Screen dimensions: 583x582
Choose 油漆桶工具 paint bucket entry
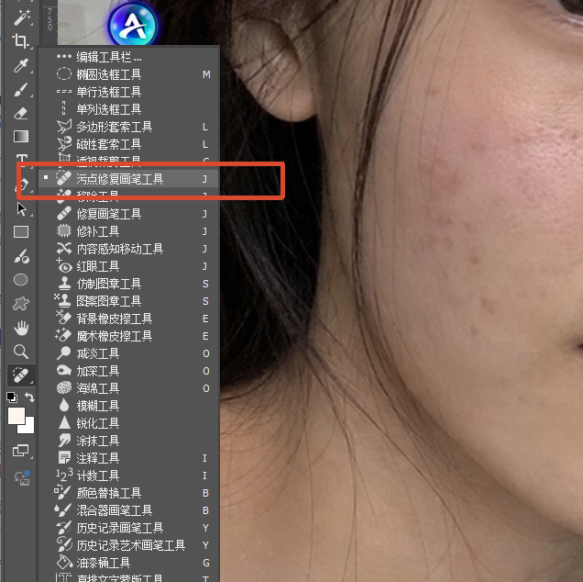129,563
